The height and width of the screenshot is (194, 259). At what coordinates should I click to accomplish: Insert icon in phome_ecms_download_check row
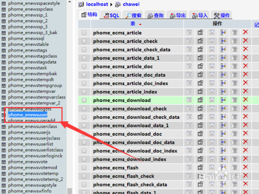[x=223, y=108]
